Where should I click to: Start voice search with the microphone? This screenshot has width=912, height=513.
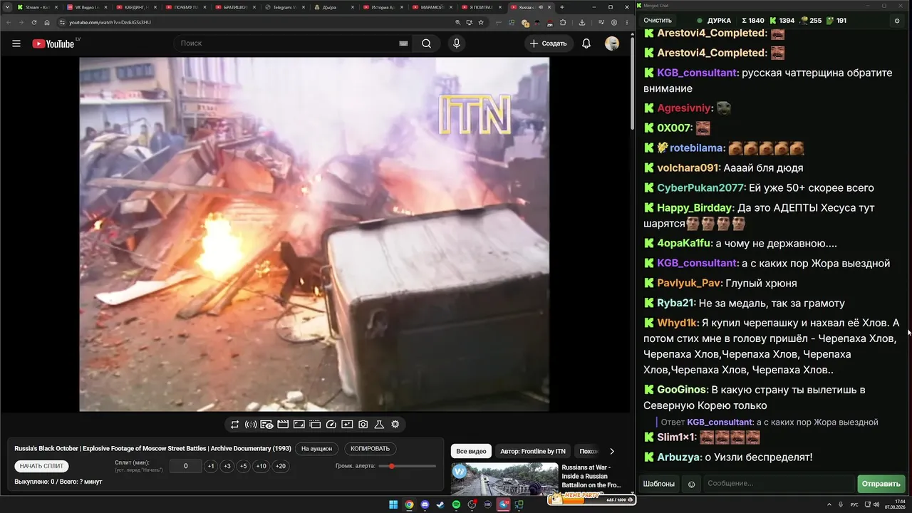tap(457, 43)
